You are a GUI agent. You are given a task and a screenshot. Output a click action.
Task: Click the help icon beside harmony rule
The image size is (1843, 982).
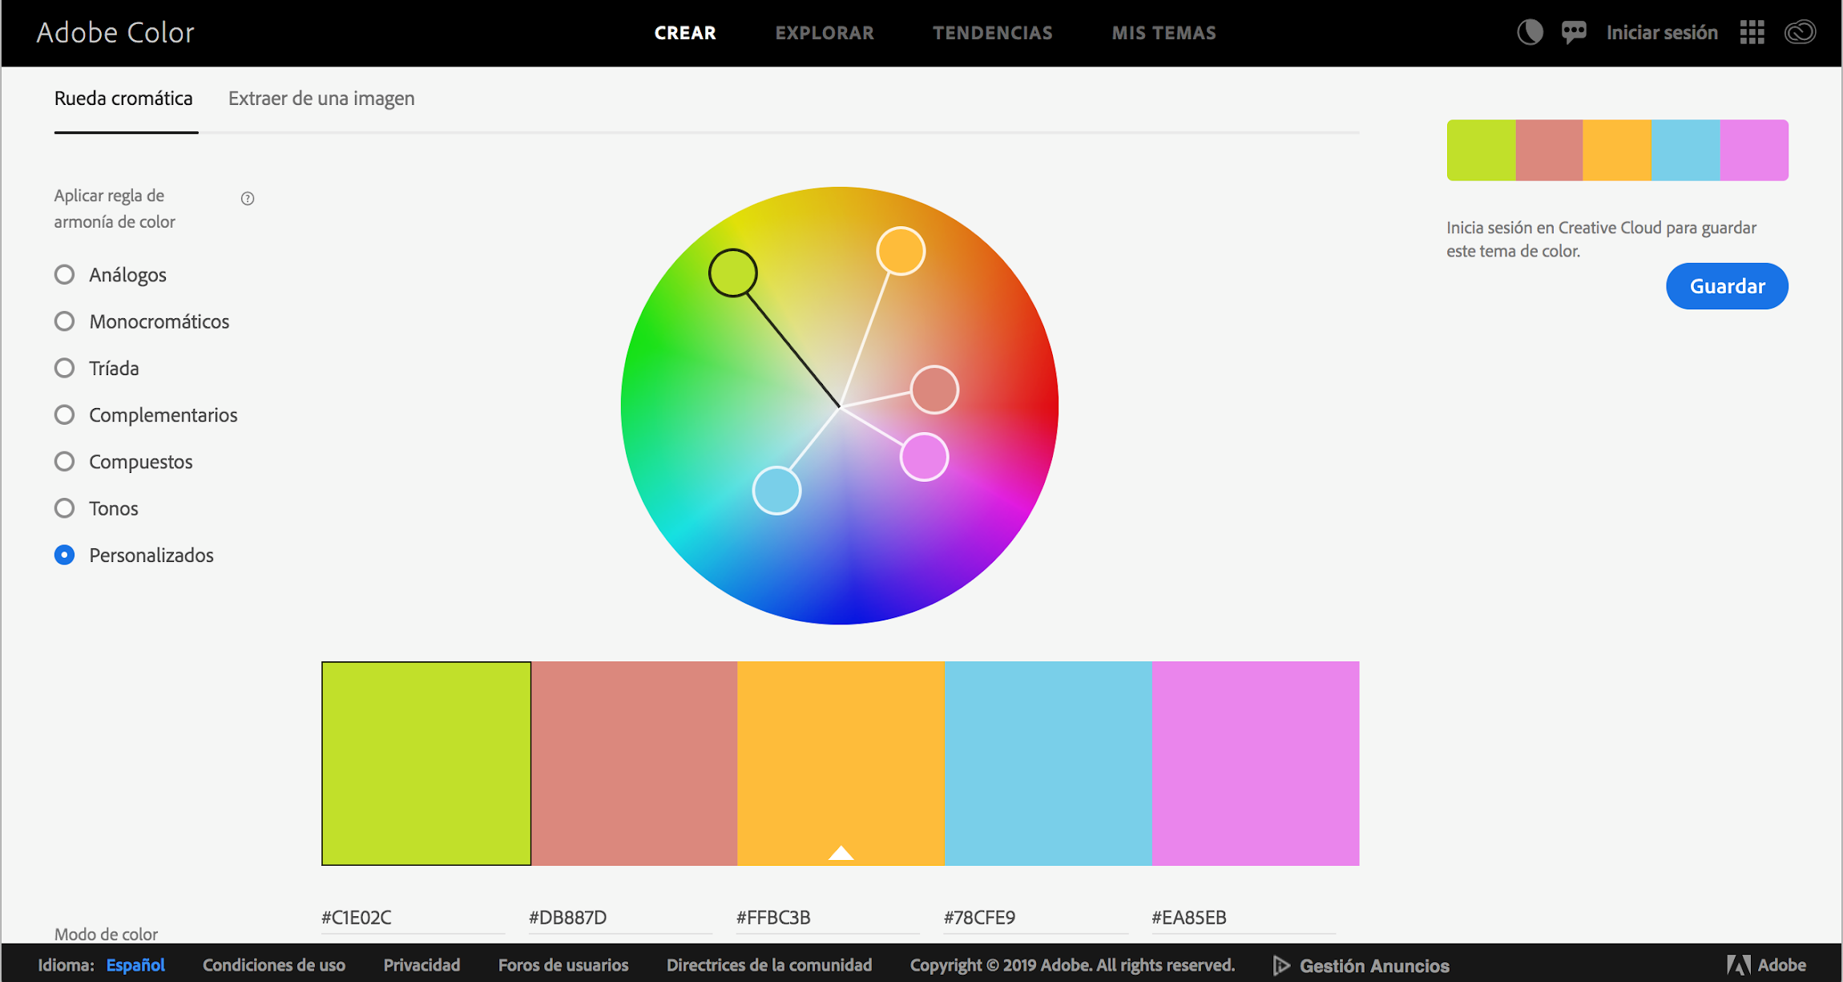point(248,198)
